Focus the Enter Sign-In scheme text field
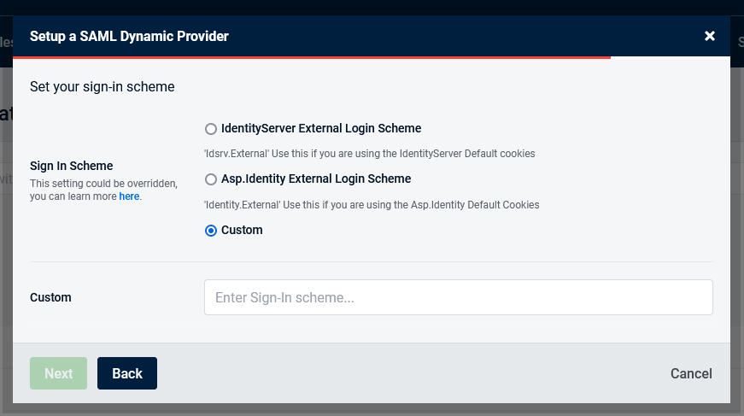The image size is (744, 416). pos(458,297)
